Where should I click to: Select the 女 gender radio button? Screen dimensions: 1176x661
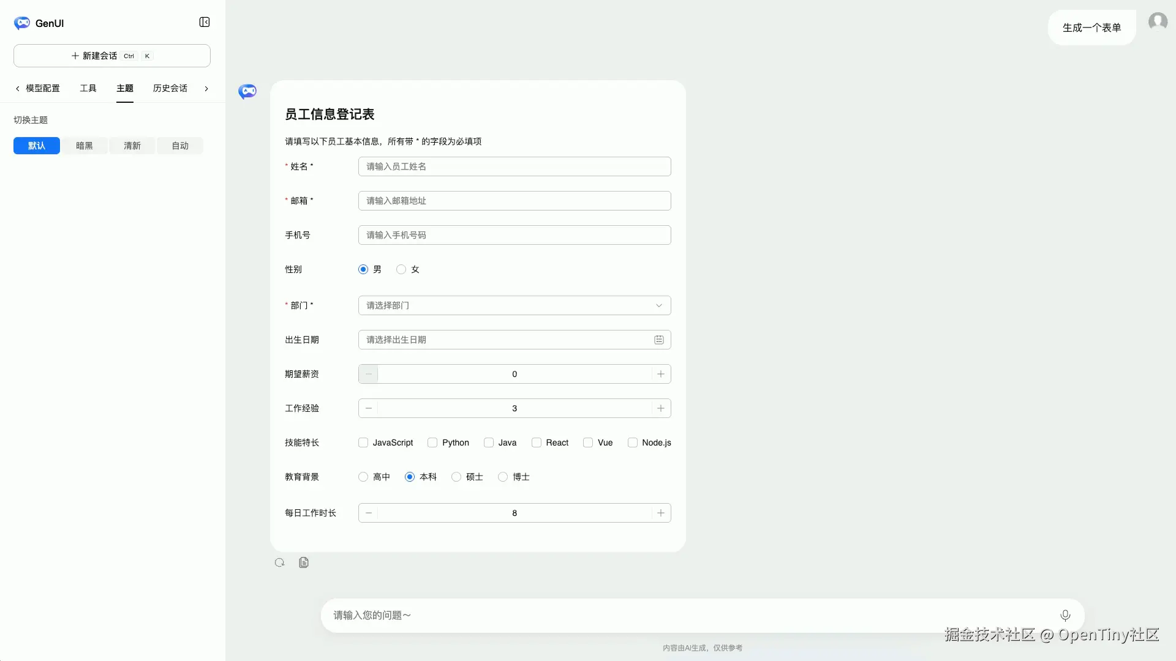pos(401,269)
